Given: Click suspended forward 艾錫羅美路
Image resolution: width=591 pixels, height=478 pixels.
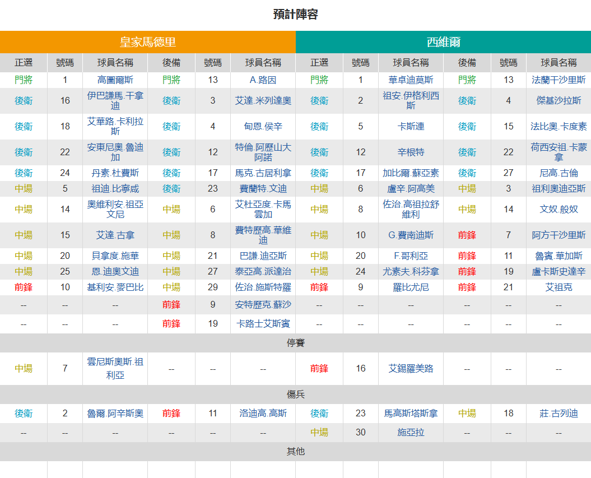Looking at the screenshot, I should 411,369.
